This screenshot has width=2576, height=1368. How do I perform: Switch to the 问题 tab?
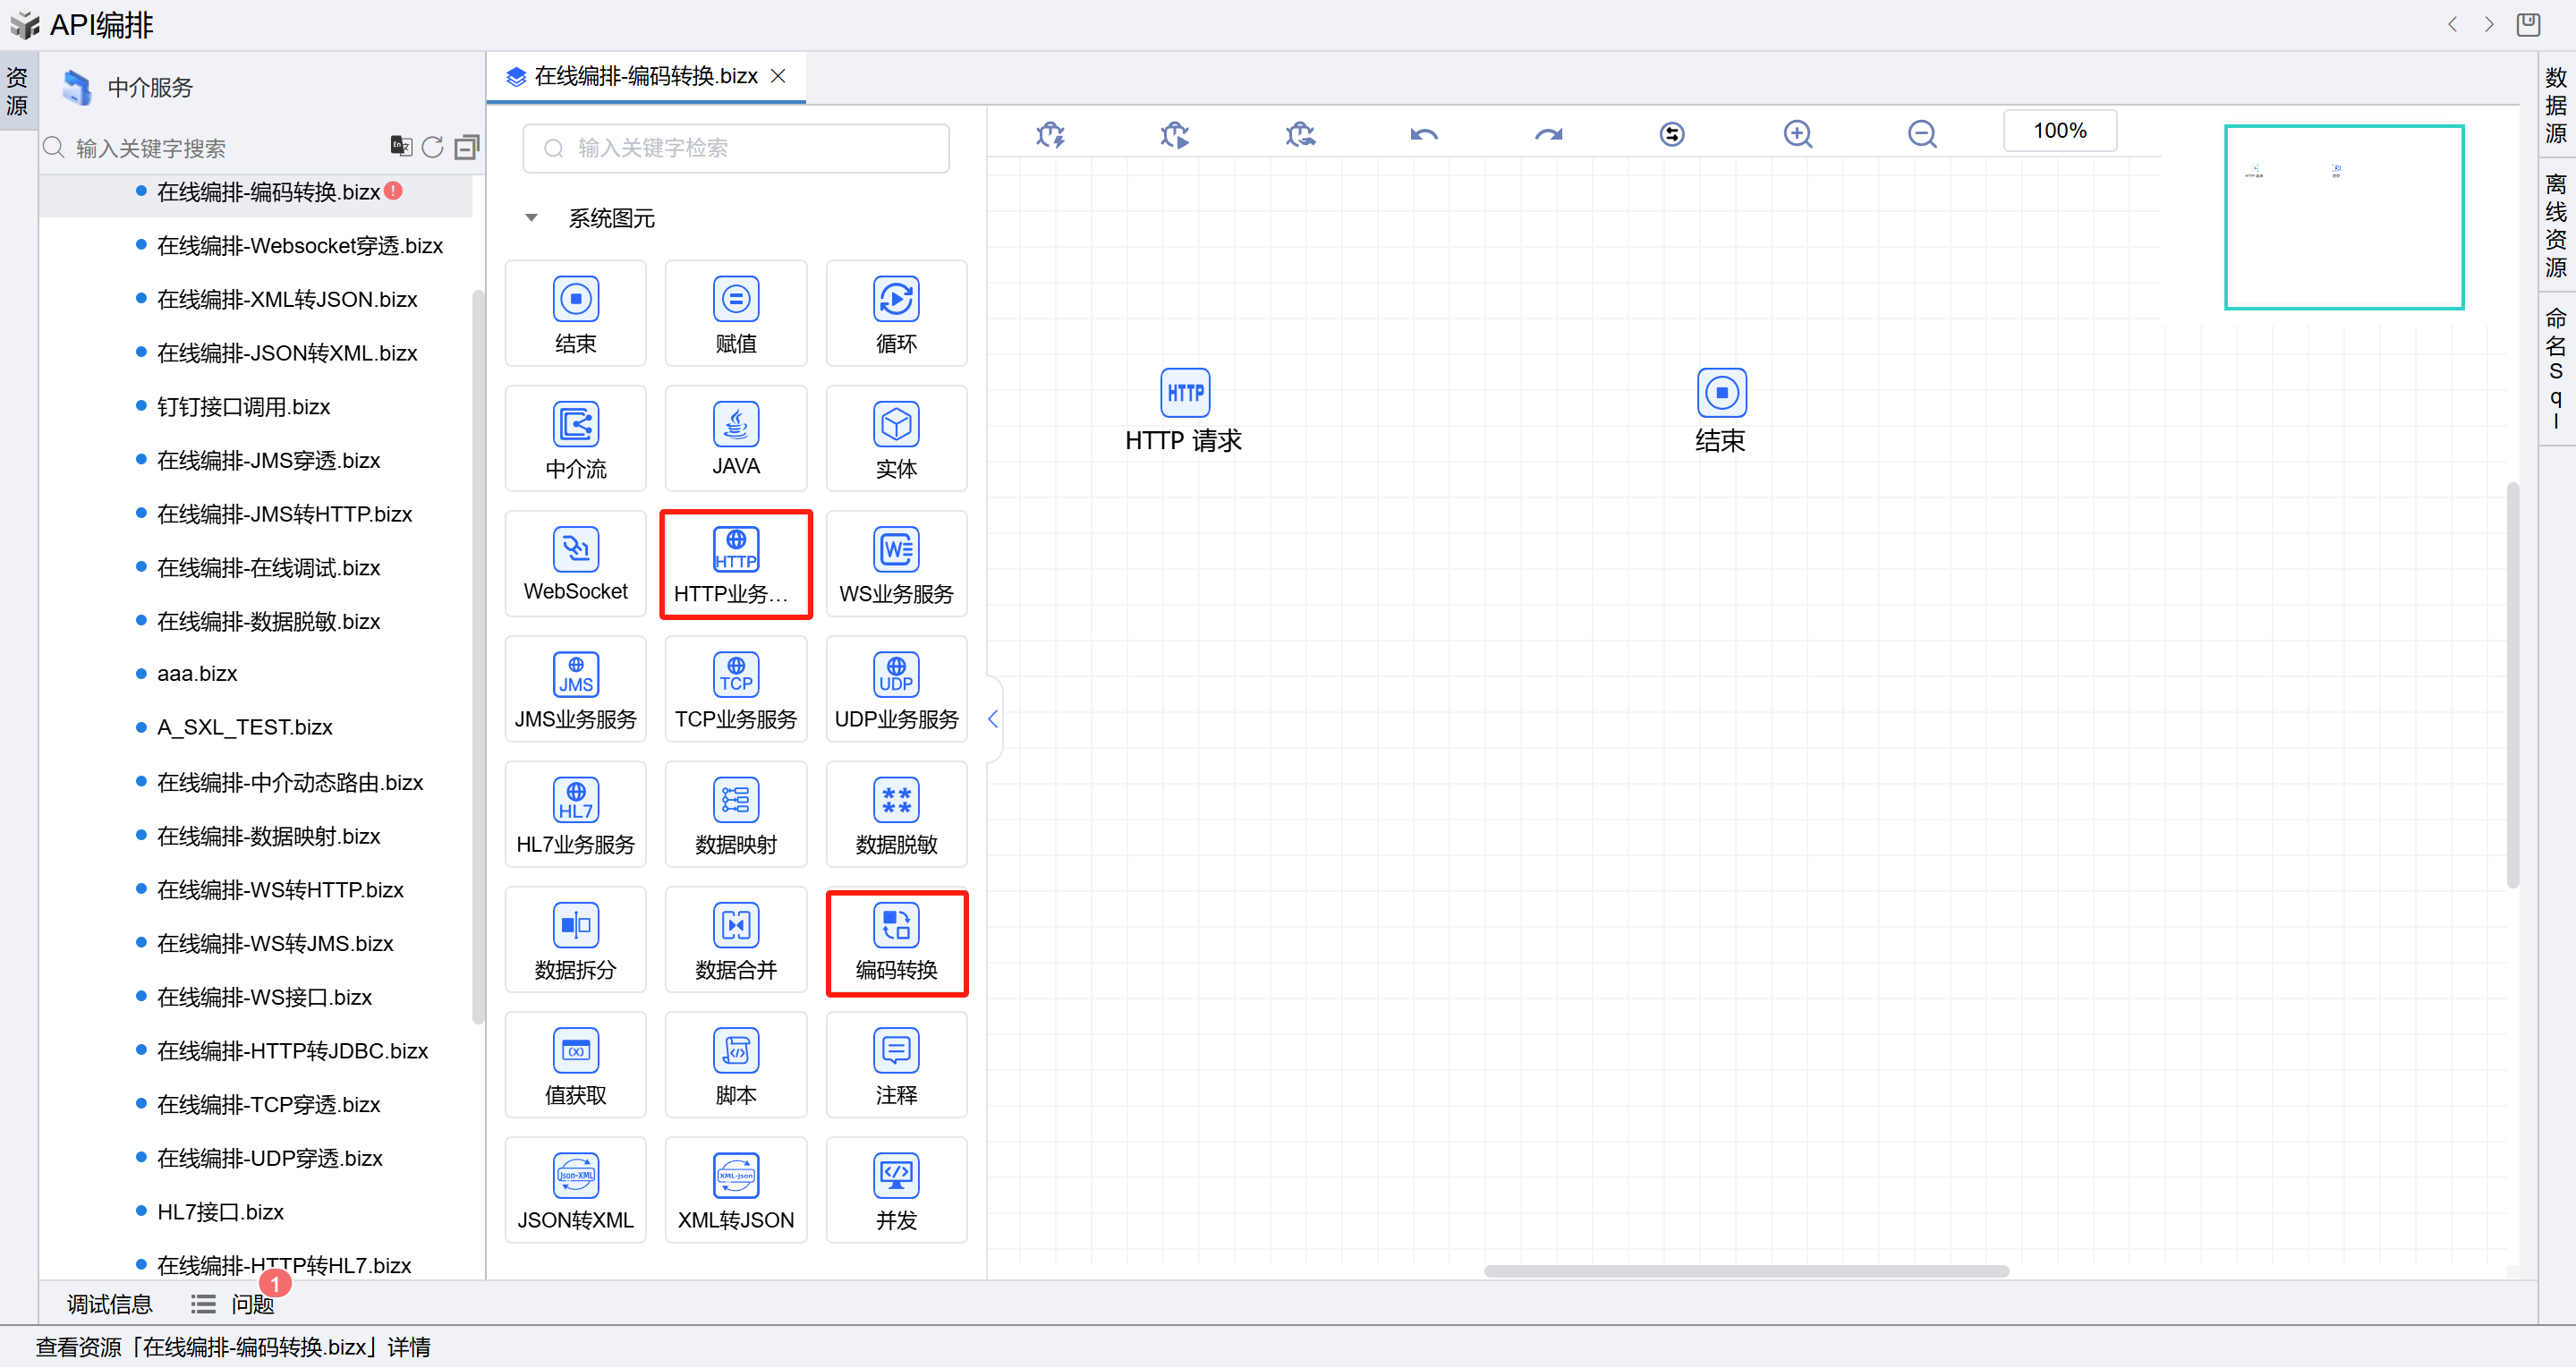[252, 1304]
